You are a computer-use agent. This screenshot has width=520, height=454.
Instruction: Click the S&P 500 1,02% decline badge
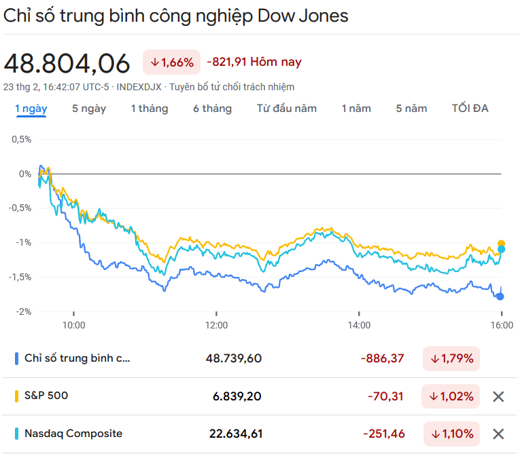point(451,396)
